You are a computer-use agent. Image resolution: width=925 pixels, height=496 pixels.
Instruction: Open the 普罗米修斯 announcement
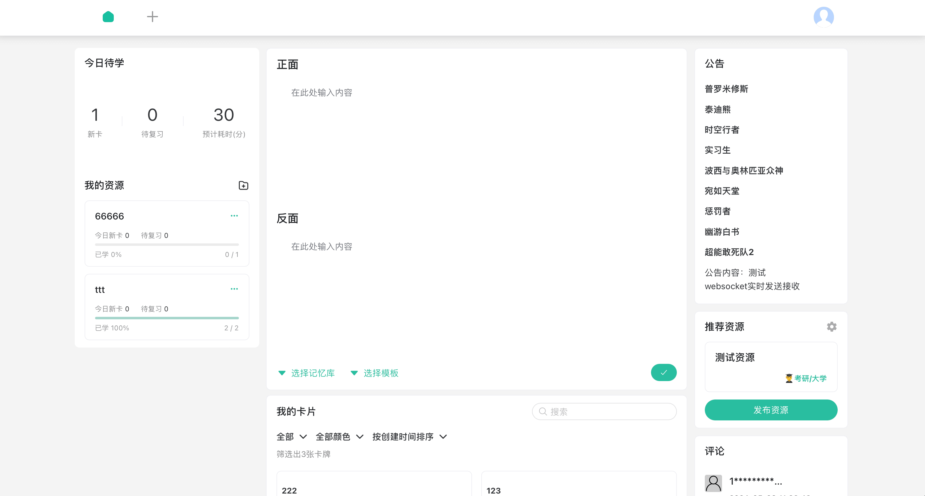click(x=726, y=89)
